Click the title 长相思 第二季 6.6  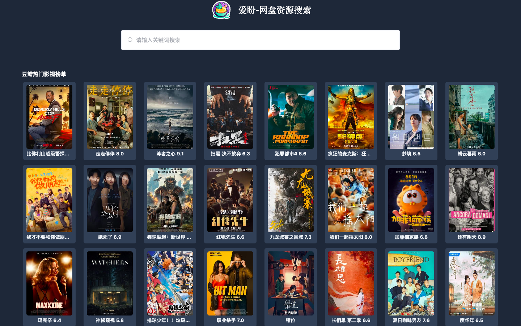(x=351, y=320)
